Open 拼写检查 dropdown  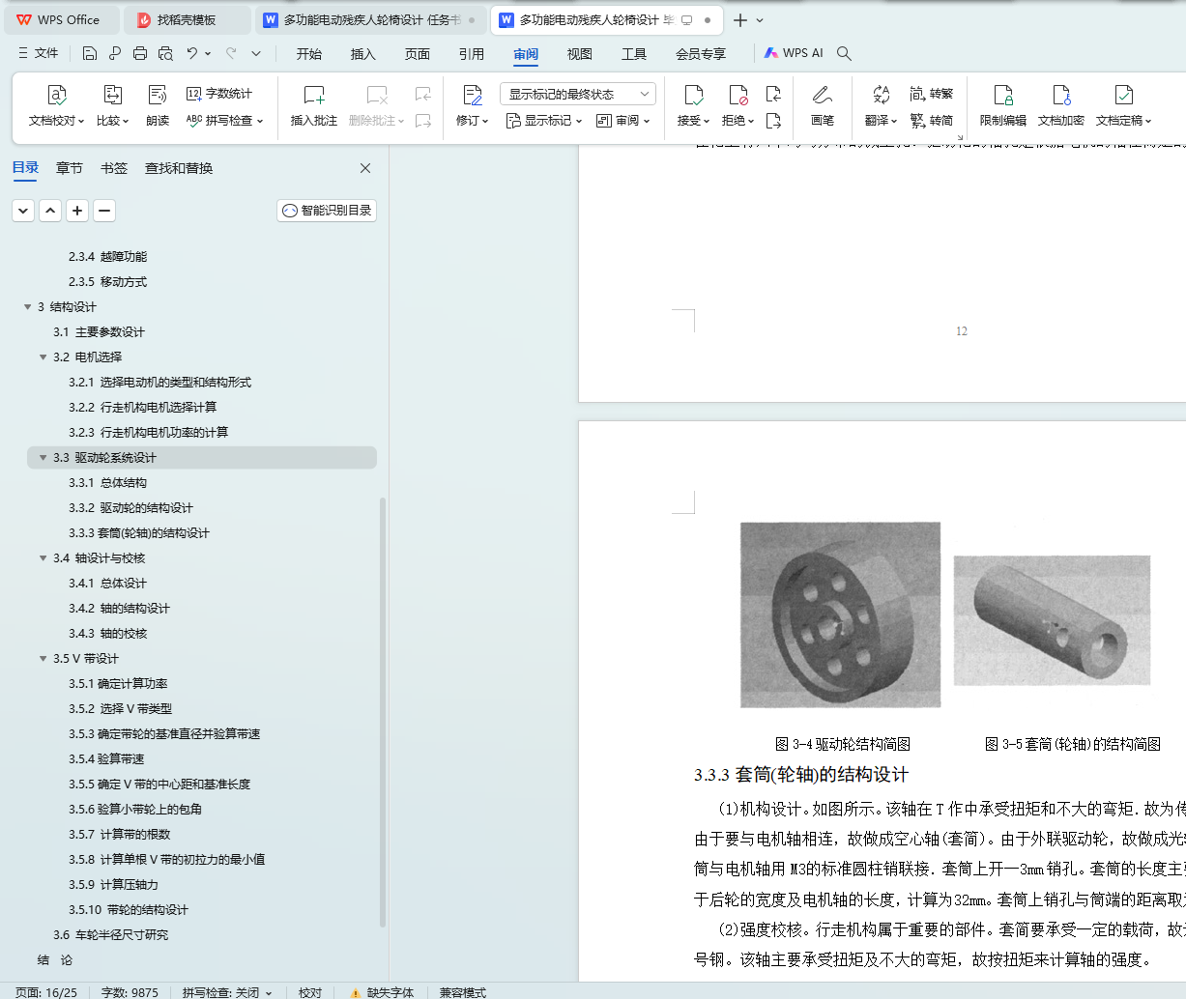coord(224,121)
